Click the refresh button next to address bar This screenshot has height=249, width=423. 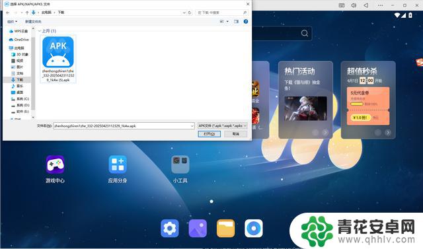190,13
